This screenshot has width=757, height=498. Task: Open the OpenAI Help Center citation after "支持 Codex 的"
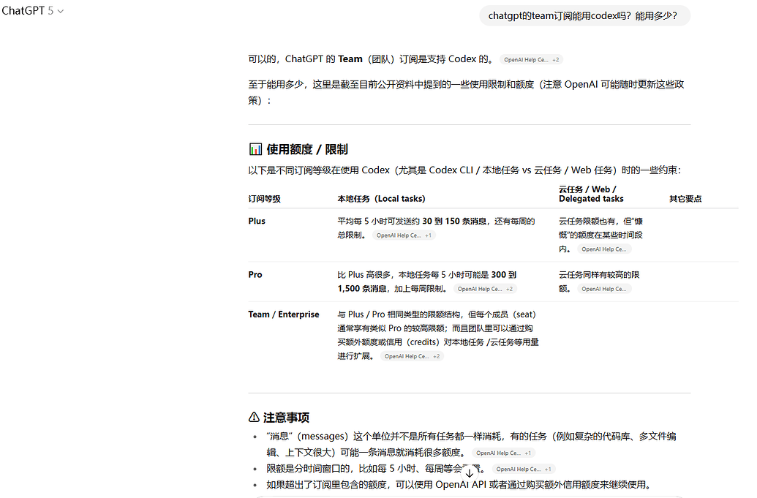[x=531, y=59]
